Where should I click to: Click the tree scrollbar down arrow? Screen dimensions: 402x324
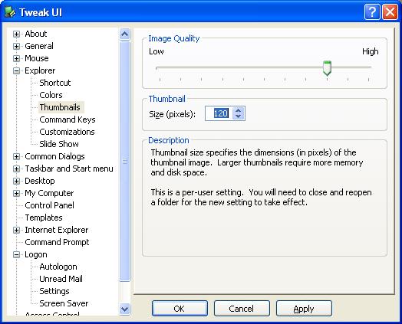click(124, 309)
